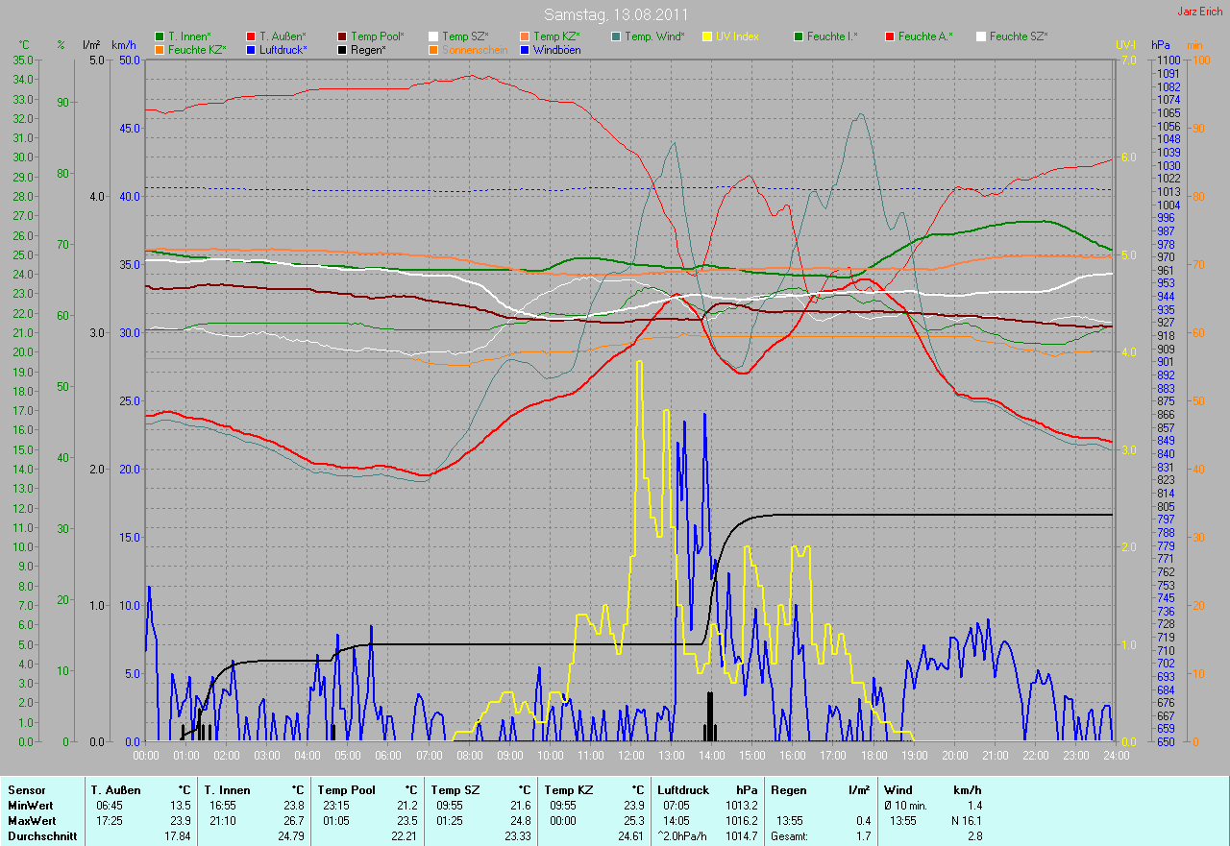Click the 'Jarz Erich' author text
The image size is (1230, 846).
pyautogui.click(x=1199, y=12)
